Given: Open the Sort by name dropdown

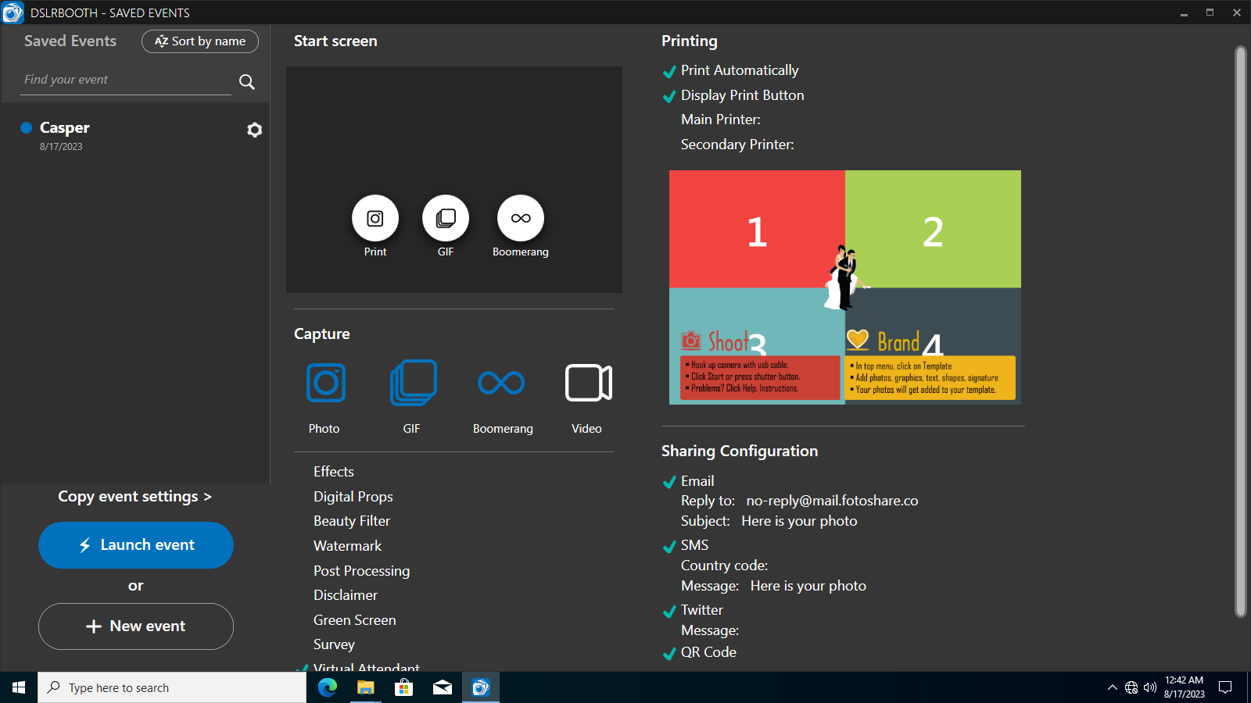Looking at the screenshot, I should click(200, 41).
